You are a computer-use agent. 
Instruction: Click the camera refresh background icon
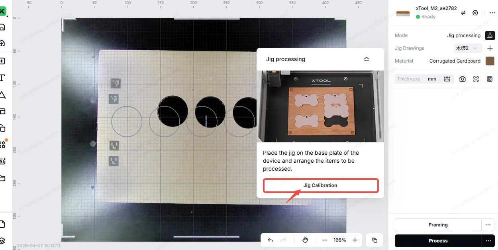point(462,79)
